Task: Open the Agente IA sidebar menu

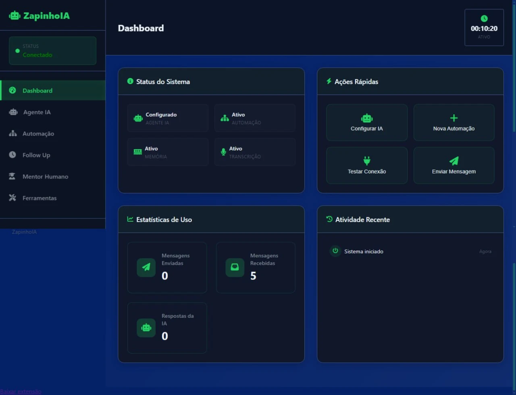Action: [x=37, y=112]
